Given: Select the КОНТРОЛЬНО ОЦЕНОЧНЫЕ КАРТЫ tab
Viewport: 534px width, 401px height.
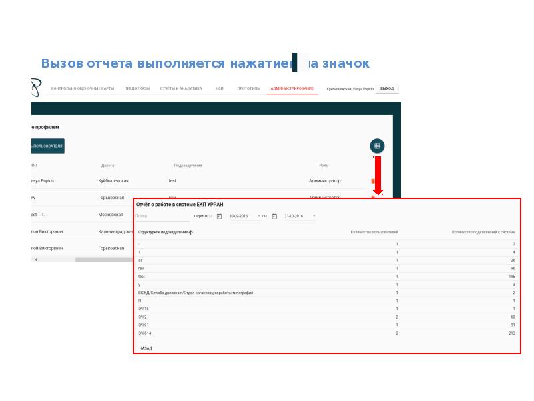Looking at the screenshot, I should click(x=83, y=88).
